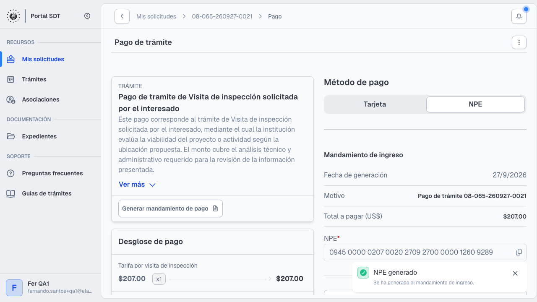
Task: Open Asociaciones in the sidebar
Action: (50, 99)
